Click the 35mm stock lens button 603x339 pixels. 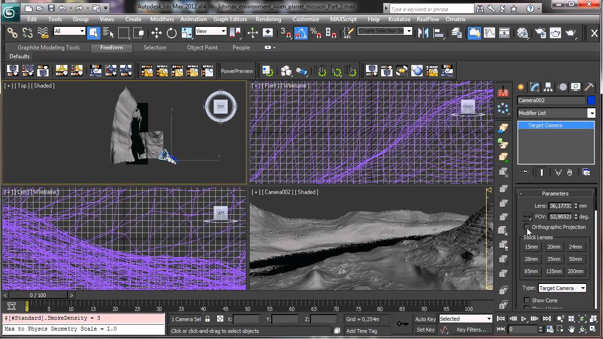coord(554,259)
